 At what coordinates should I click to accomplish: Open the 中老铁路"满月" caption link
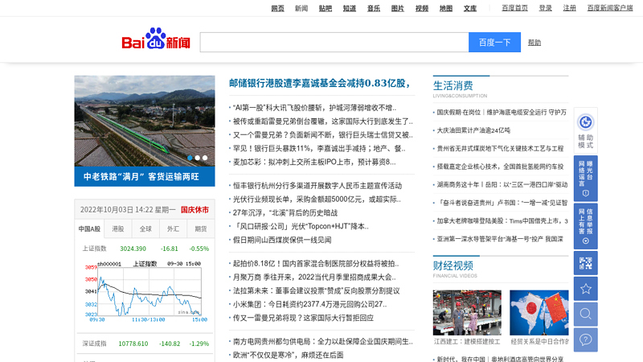(x=141, y=176)
